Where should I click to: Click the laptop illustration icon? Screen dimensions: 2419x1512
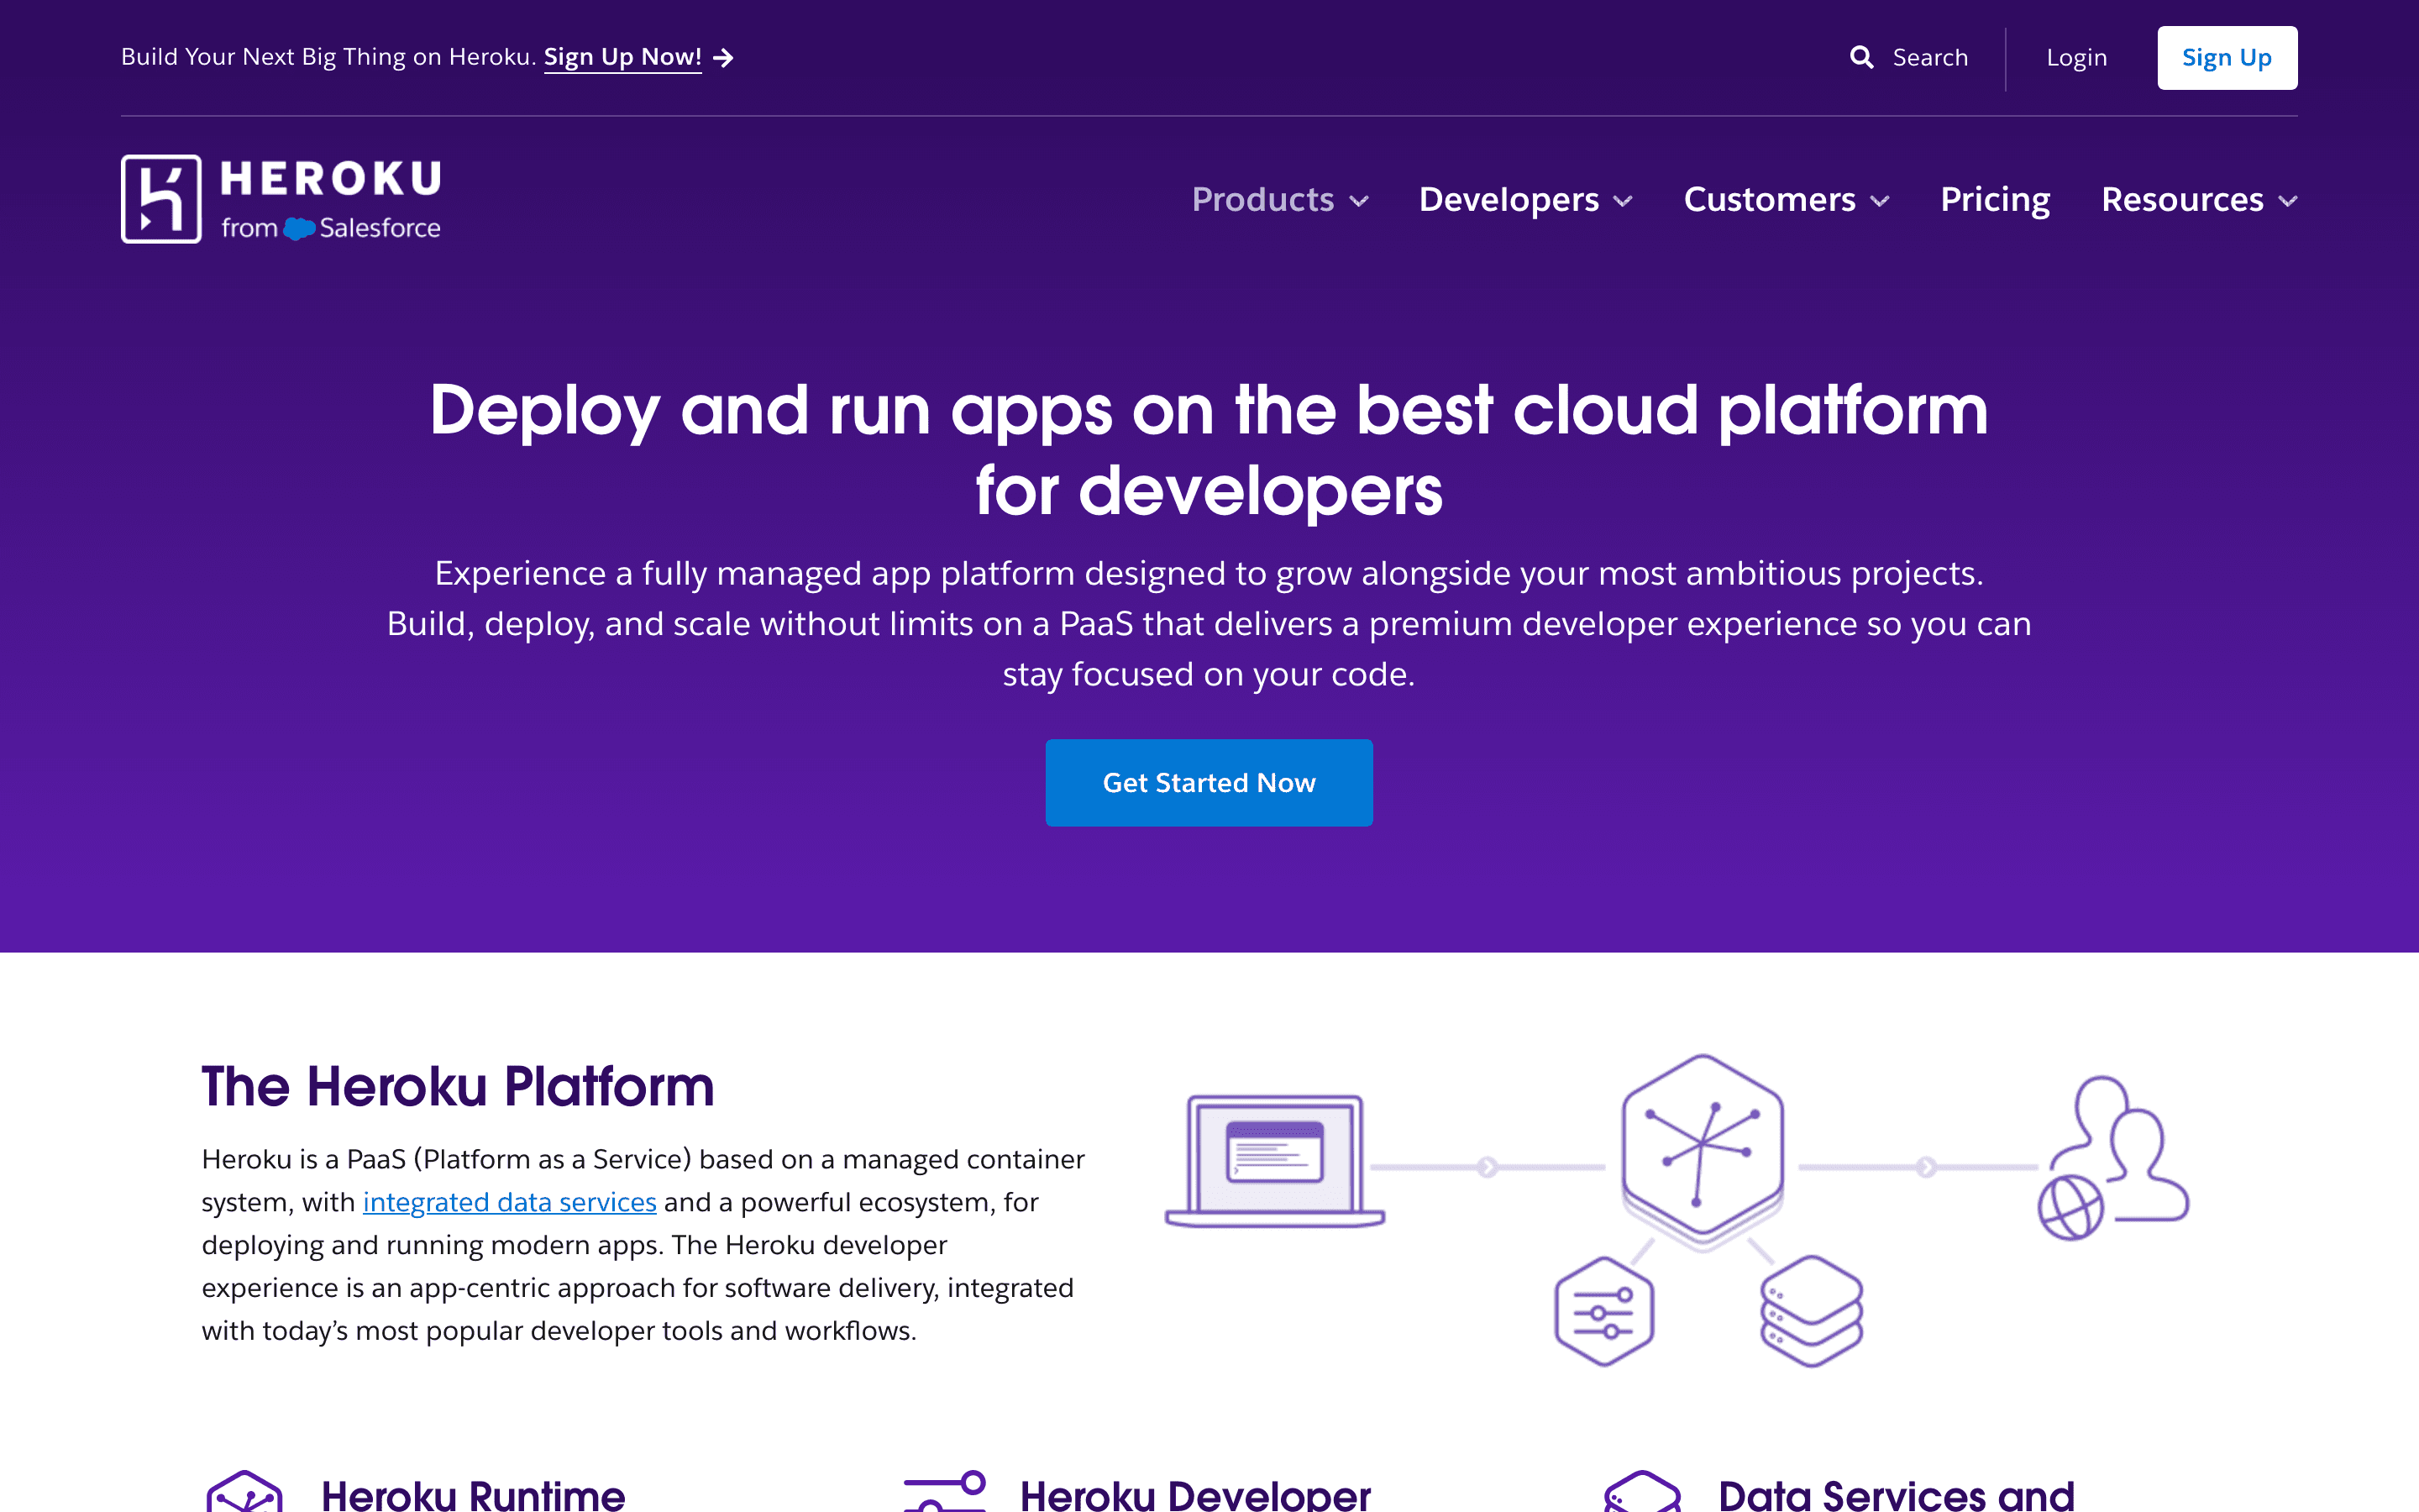(x=1274, y=1161)
